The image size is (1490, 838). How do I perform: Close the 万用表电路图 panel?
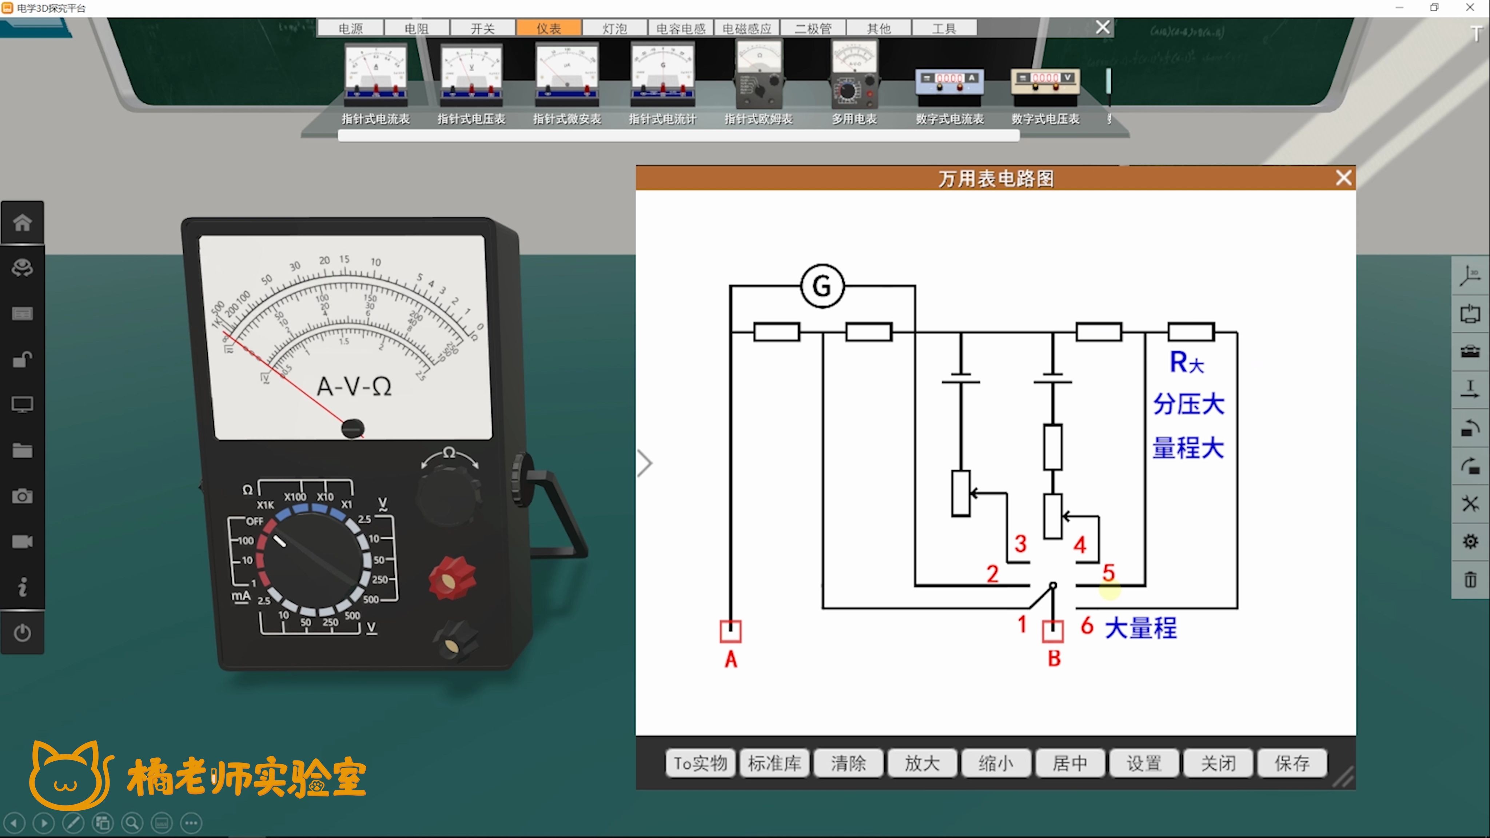(x=1343, y=177)
